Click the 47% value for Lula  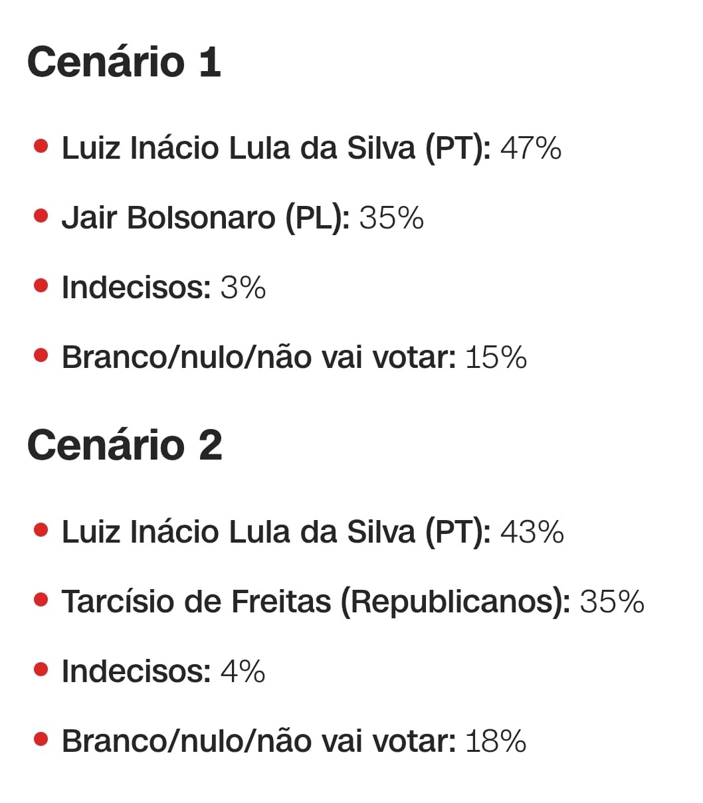coord(530,147)
